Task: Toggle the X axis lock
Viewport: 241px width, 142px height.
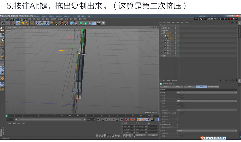Action: pos(38,23)
